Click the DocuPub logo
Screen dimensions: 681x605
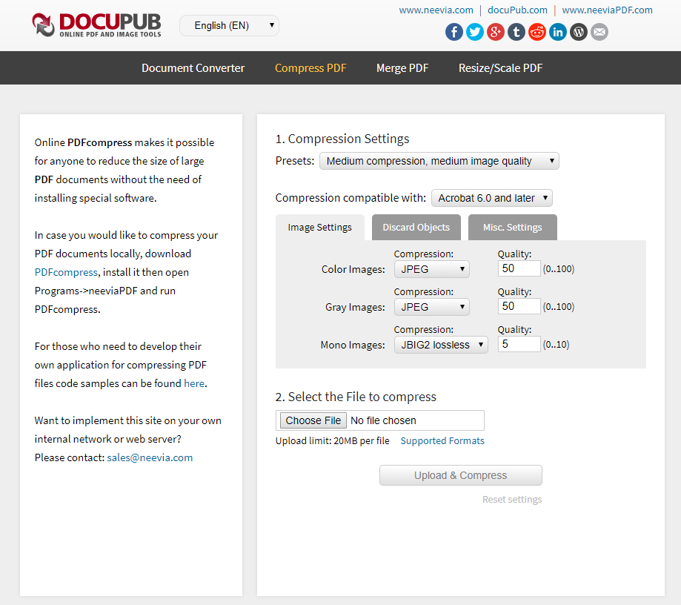click(x=96, y=24)
